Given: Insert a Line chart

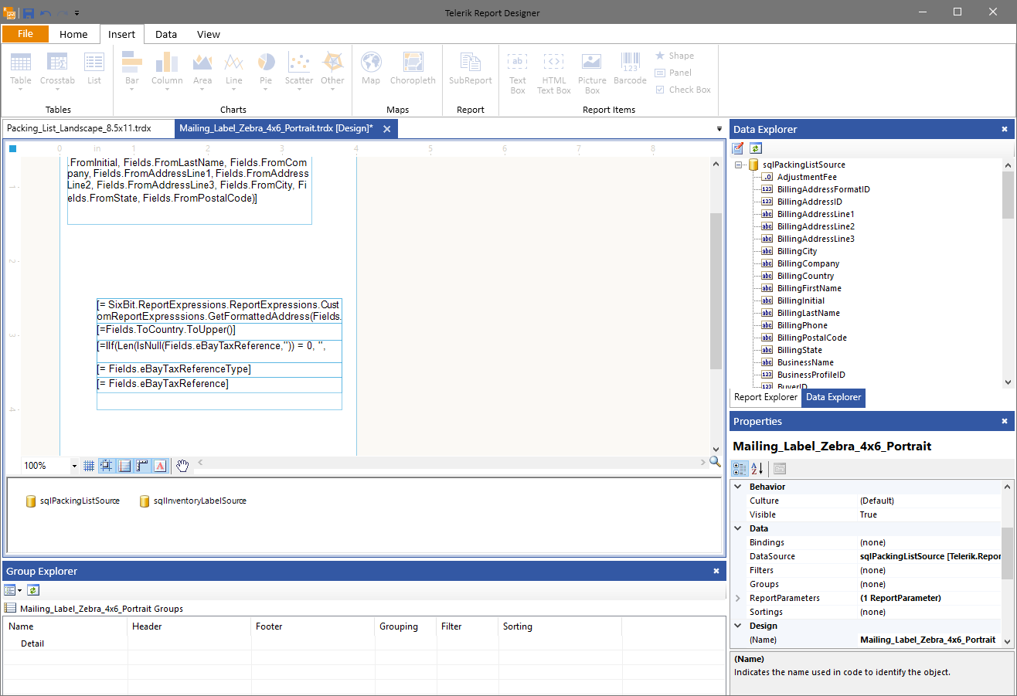Looking at the screenshot, I should 234,72.
